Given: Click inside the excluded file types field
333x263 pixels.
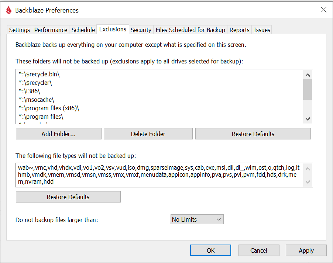Looking at the screenshot, I should tap(160, 175).
